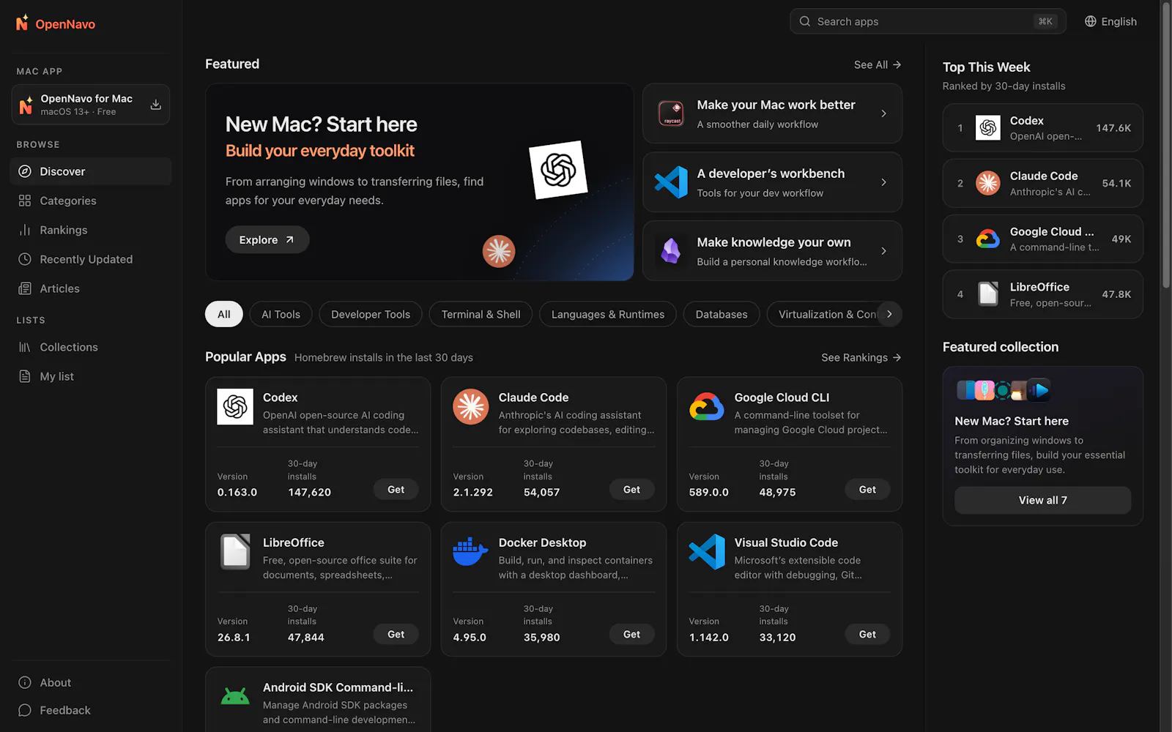This screenshot has width=1172, height=732.
Task: Open Google Cloud entry ranked 3 in Top This Week
Action: [x=1042, y=239]
